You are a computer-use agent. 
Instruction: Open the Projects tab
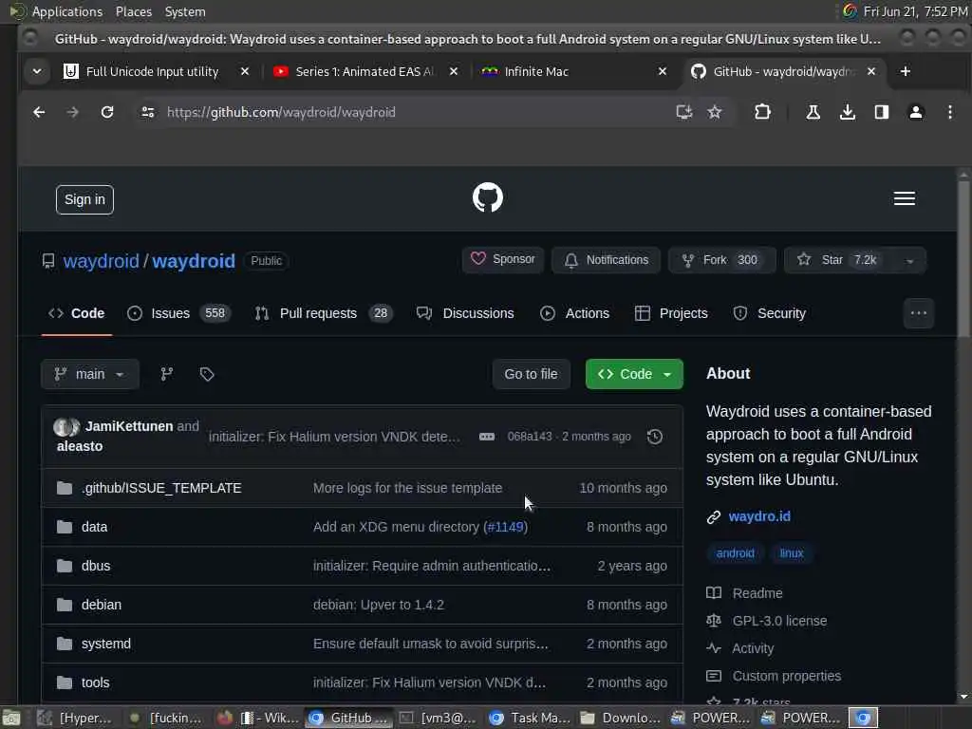tap(671, 313)
